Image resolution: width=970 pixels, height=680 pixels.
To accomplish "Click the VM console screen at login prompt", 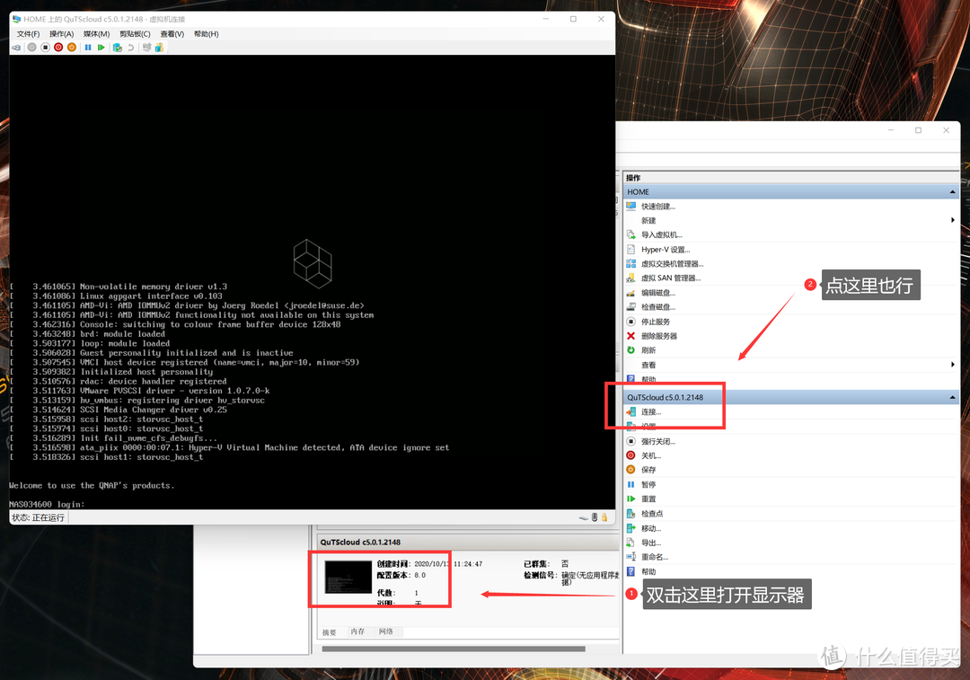I will 47,504.
